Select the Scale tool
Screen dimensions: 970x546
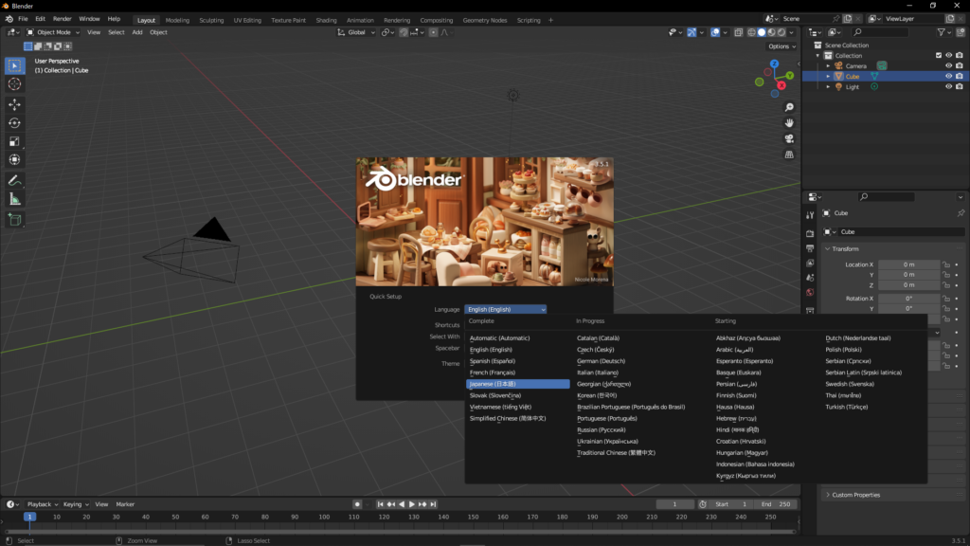pyautogui.click(x=15, y=142)
